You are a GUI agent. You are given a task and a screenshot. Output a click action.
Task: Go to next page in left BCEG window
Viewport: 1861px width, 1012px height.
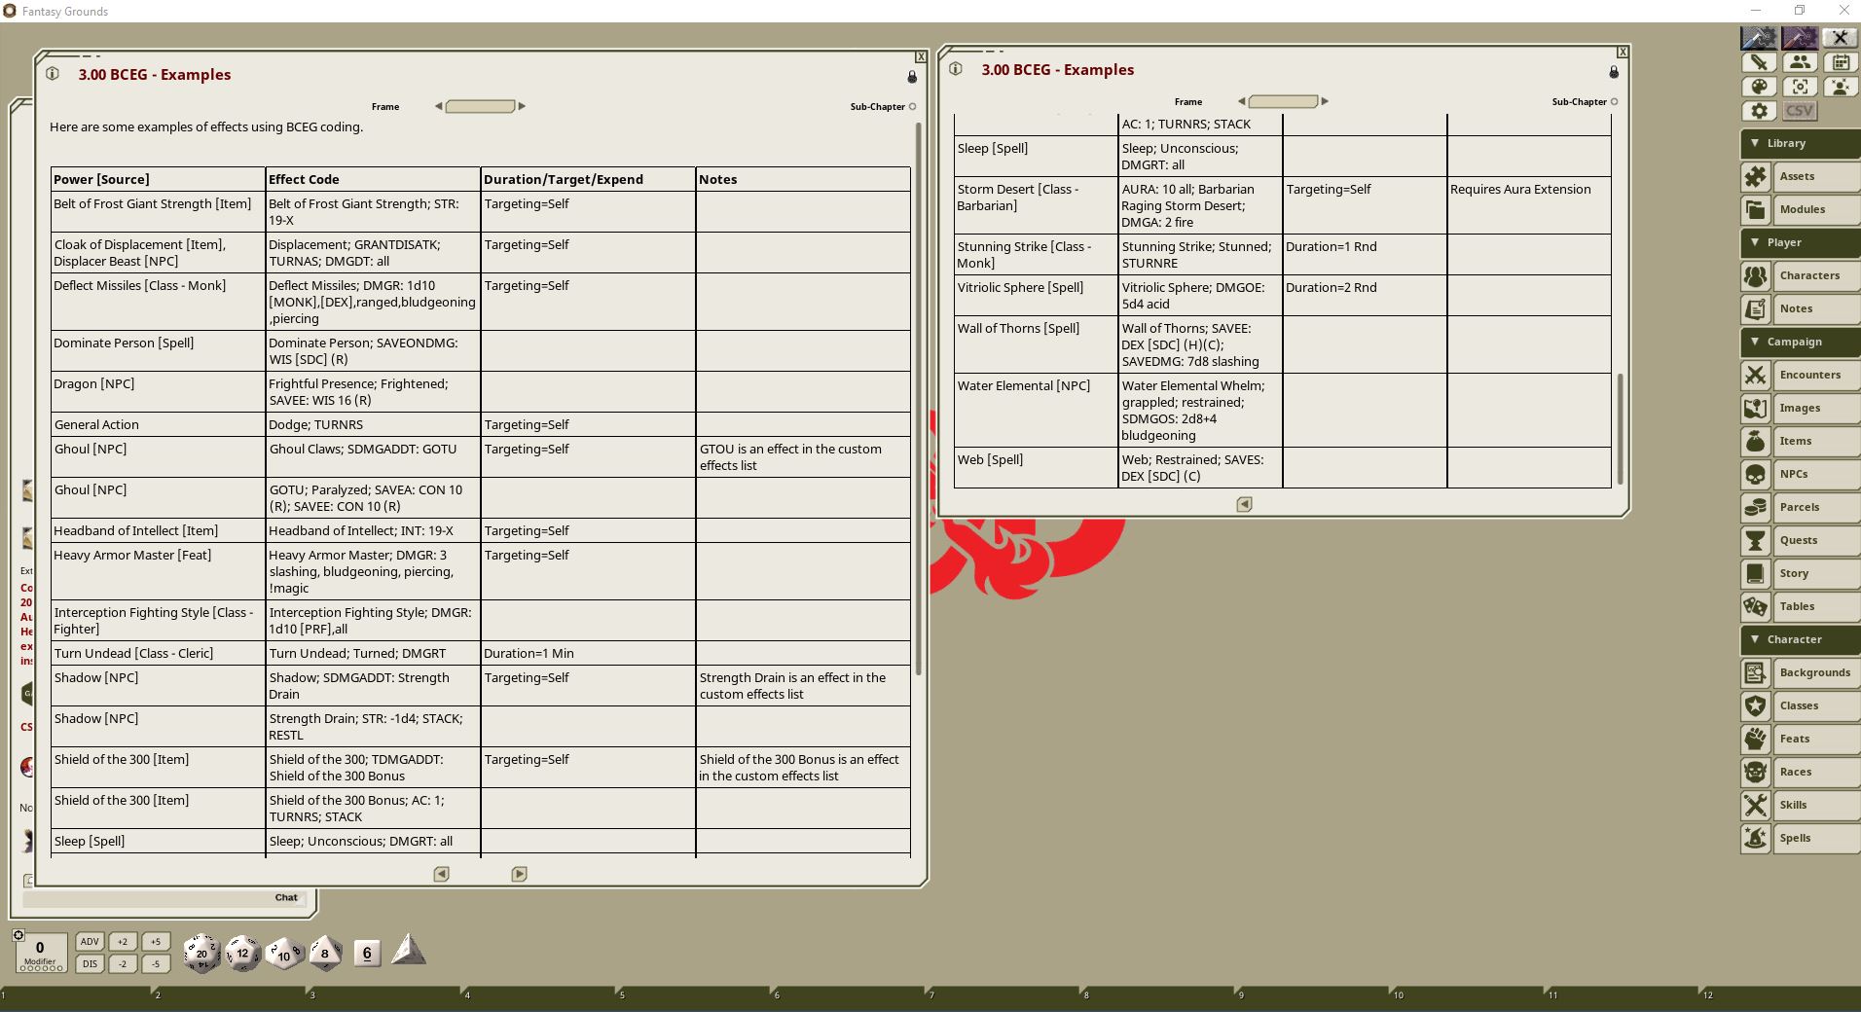(519, 874)
